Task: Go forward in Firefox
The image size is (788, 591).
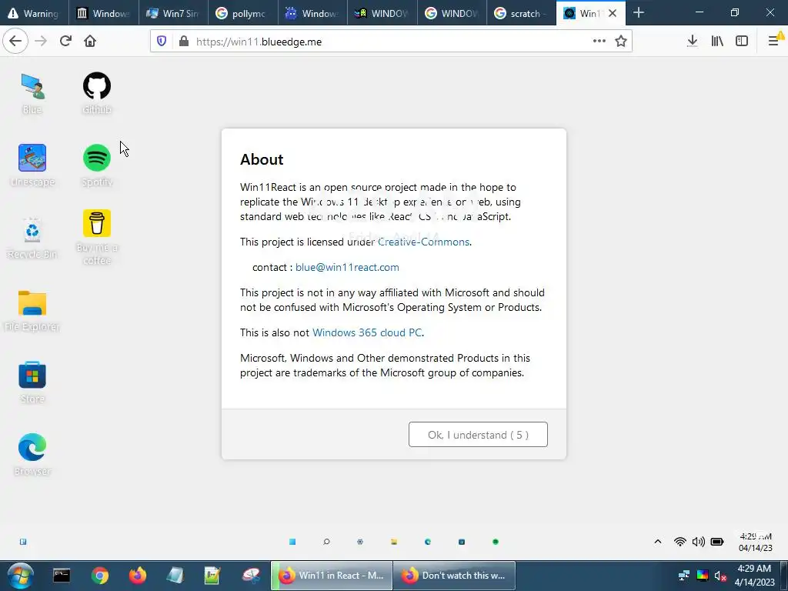Action: tap(42, 42)
